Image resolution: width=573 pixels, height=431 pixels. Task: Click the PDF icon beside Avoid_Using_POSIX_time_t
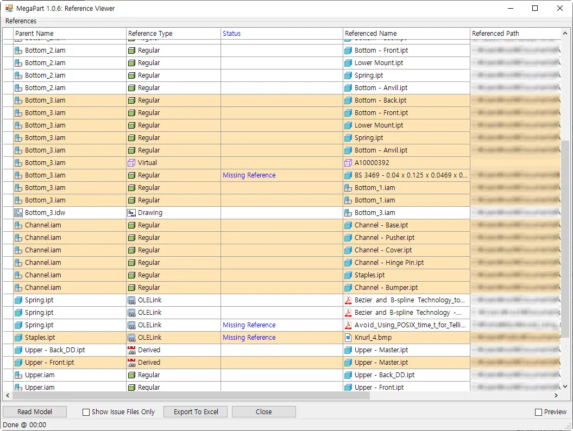pos(348,325)
